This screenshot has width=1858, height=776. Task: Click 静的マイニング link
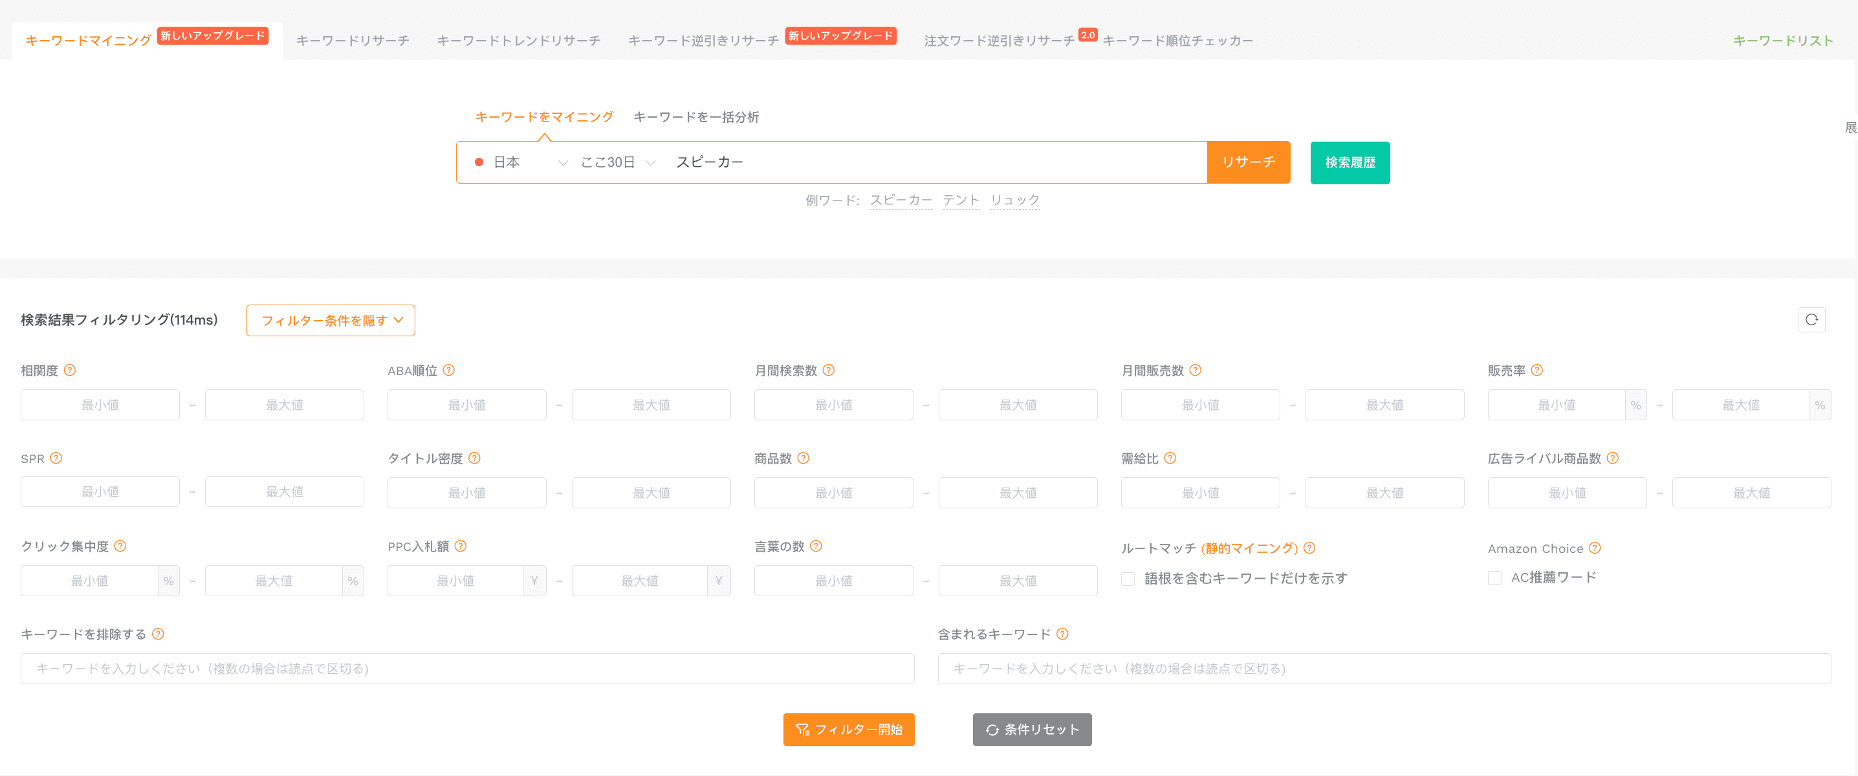tap(1249, 548)
